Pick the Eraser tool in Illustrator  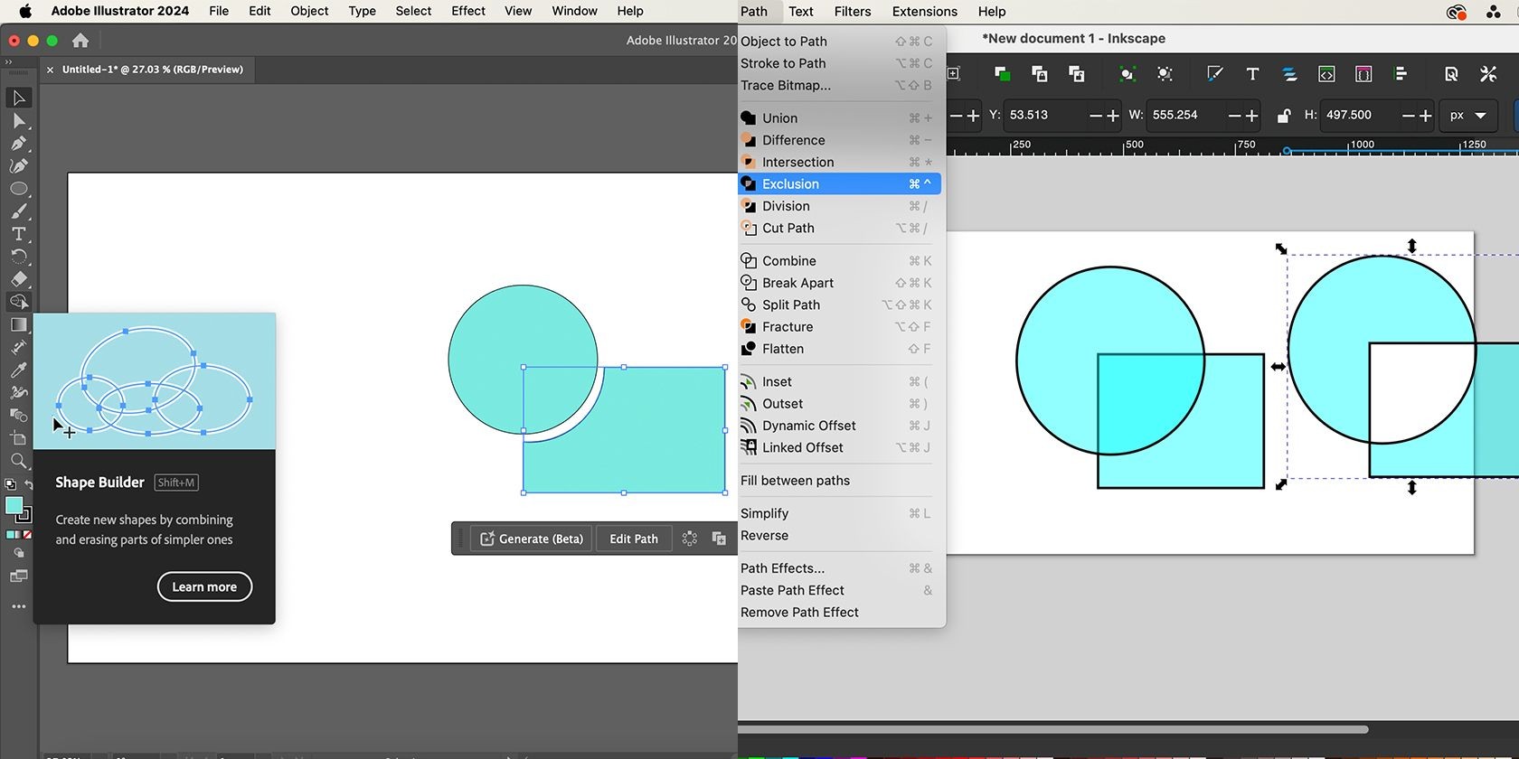[19, 279]
